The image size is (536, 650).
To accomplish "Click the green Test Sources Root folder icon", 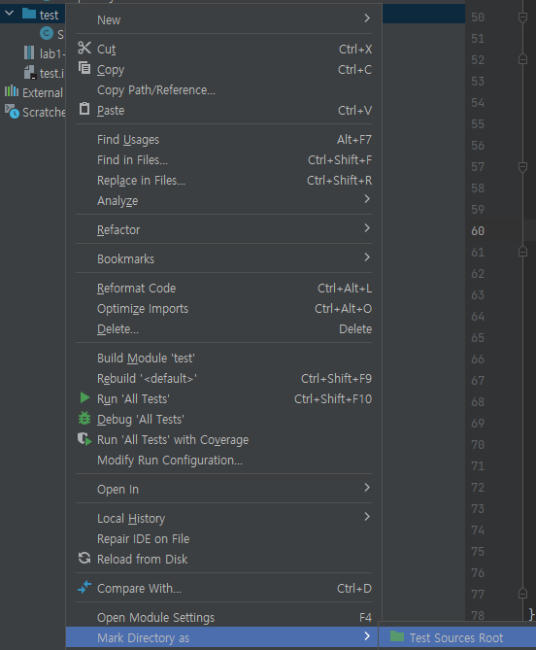I will [397, 636].
